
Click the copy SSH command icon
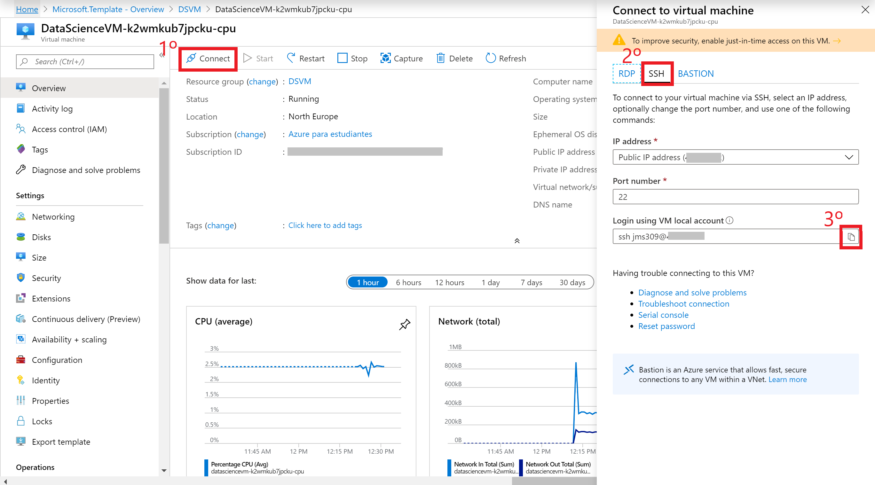coord(850,237)
